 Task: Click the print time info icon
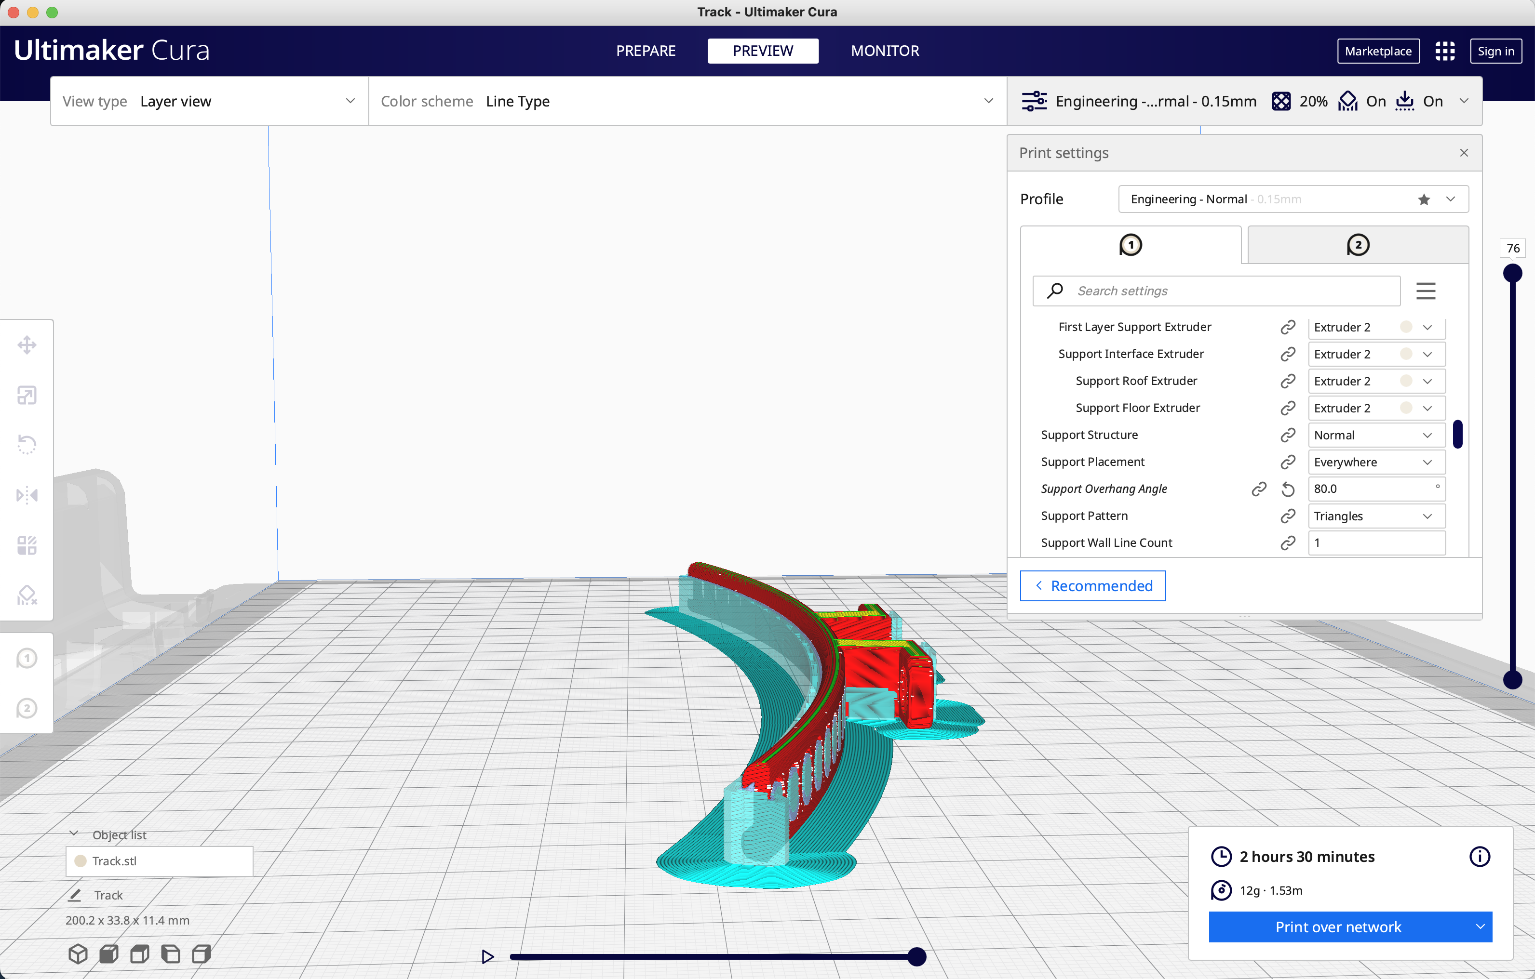point(1480,857)
